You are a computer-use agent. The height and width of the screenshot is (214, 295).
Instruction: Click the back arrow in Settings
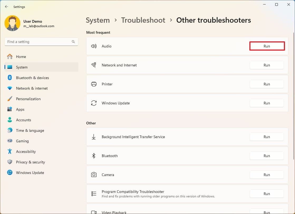coord(7,7)
